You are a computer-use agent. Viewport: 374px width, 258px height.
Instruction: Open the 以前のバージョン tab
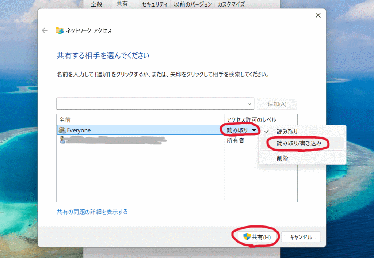pos(193,4)
